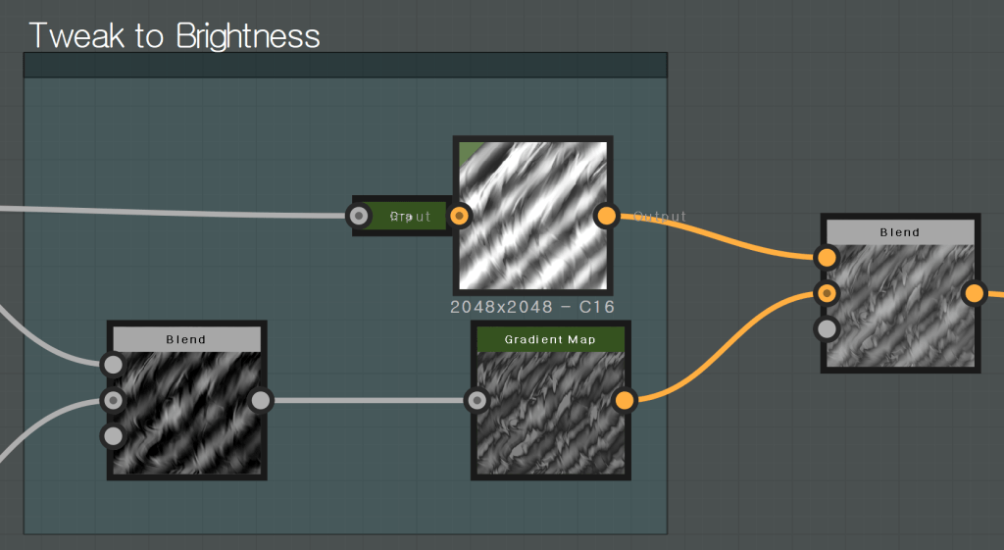Click in-frame Blend node middle input connector
Viewport: 1004px width, 550px height.
click(114, 401)
